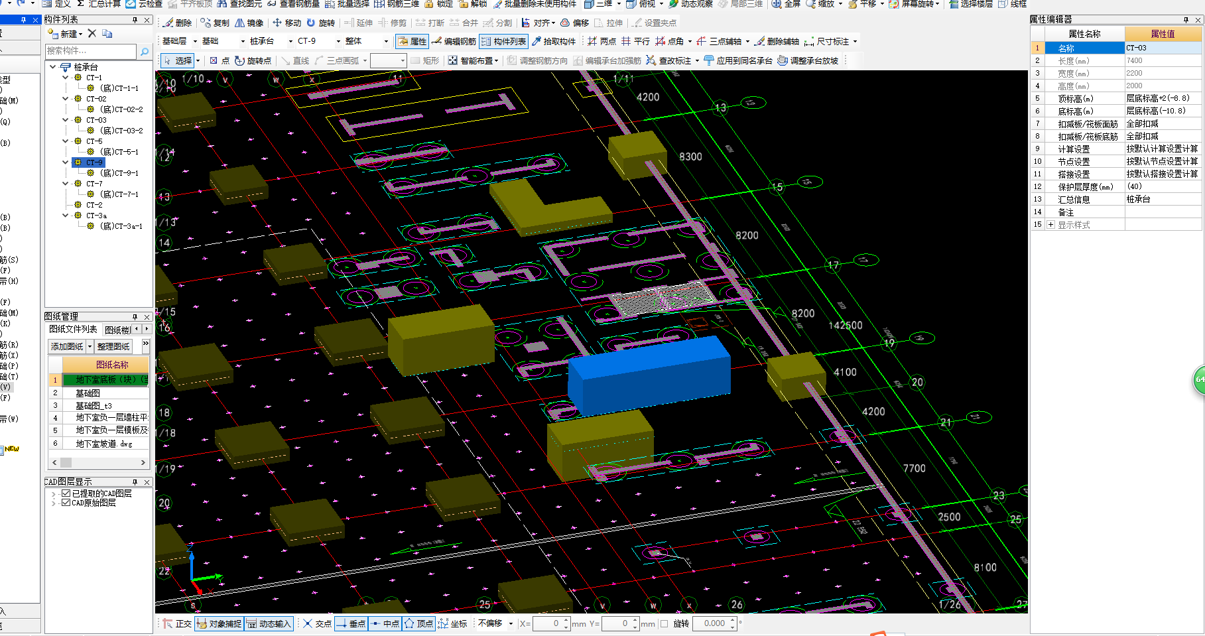This screenshot has width=1205, height=636.
Task: Click 调整承台放坡 tool
Action: pos(808,60)
